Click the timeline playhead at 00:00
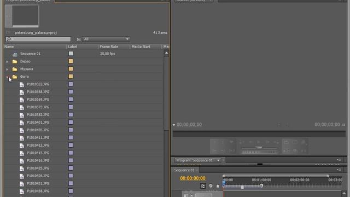 point(224,183)
